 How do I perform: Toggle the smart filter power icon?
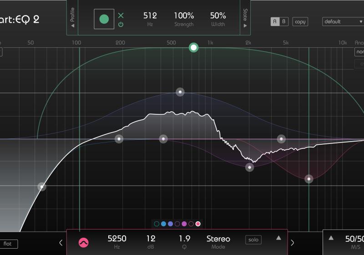(121, 25)
